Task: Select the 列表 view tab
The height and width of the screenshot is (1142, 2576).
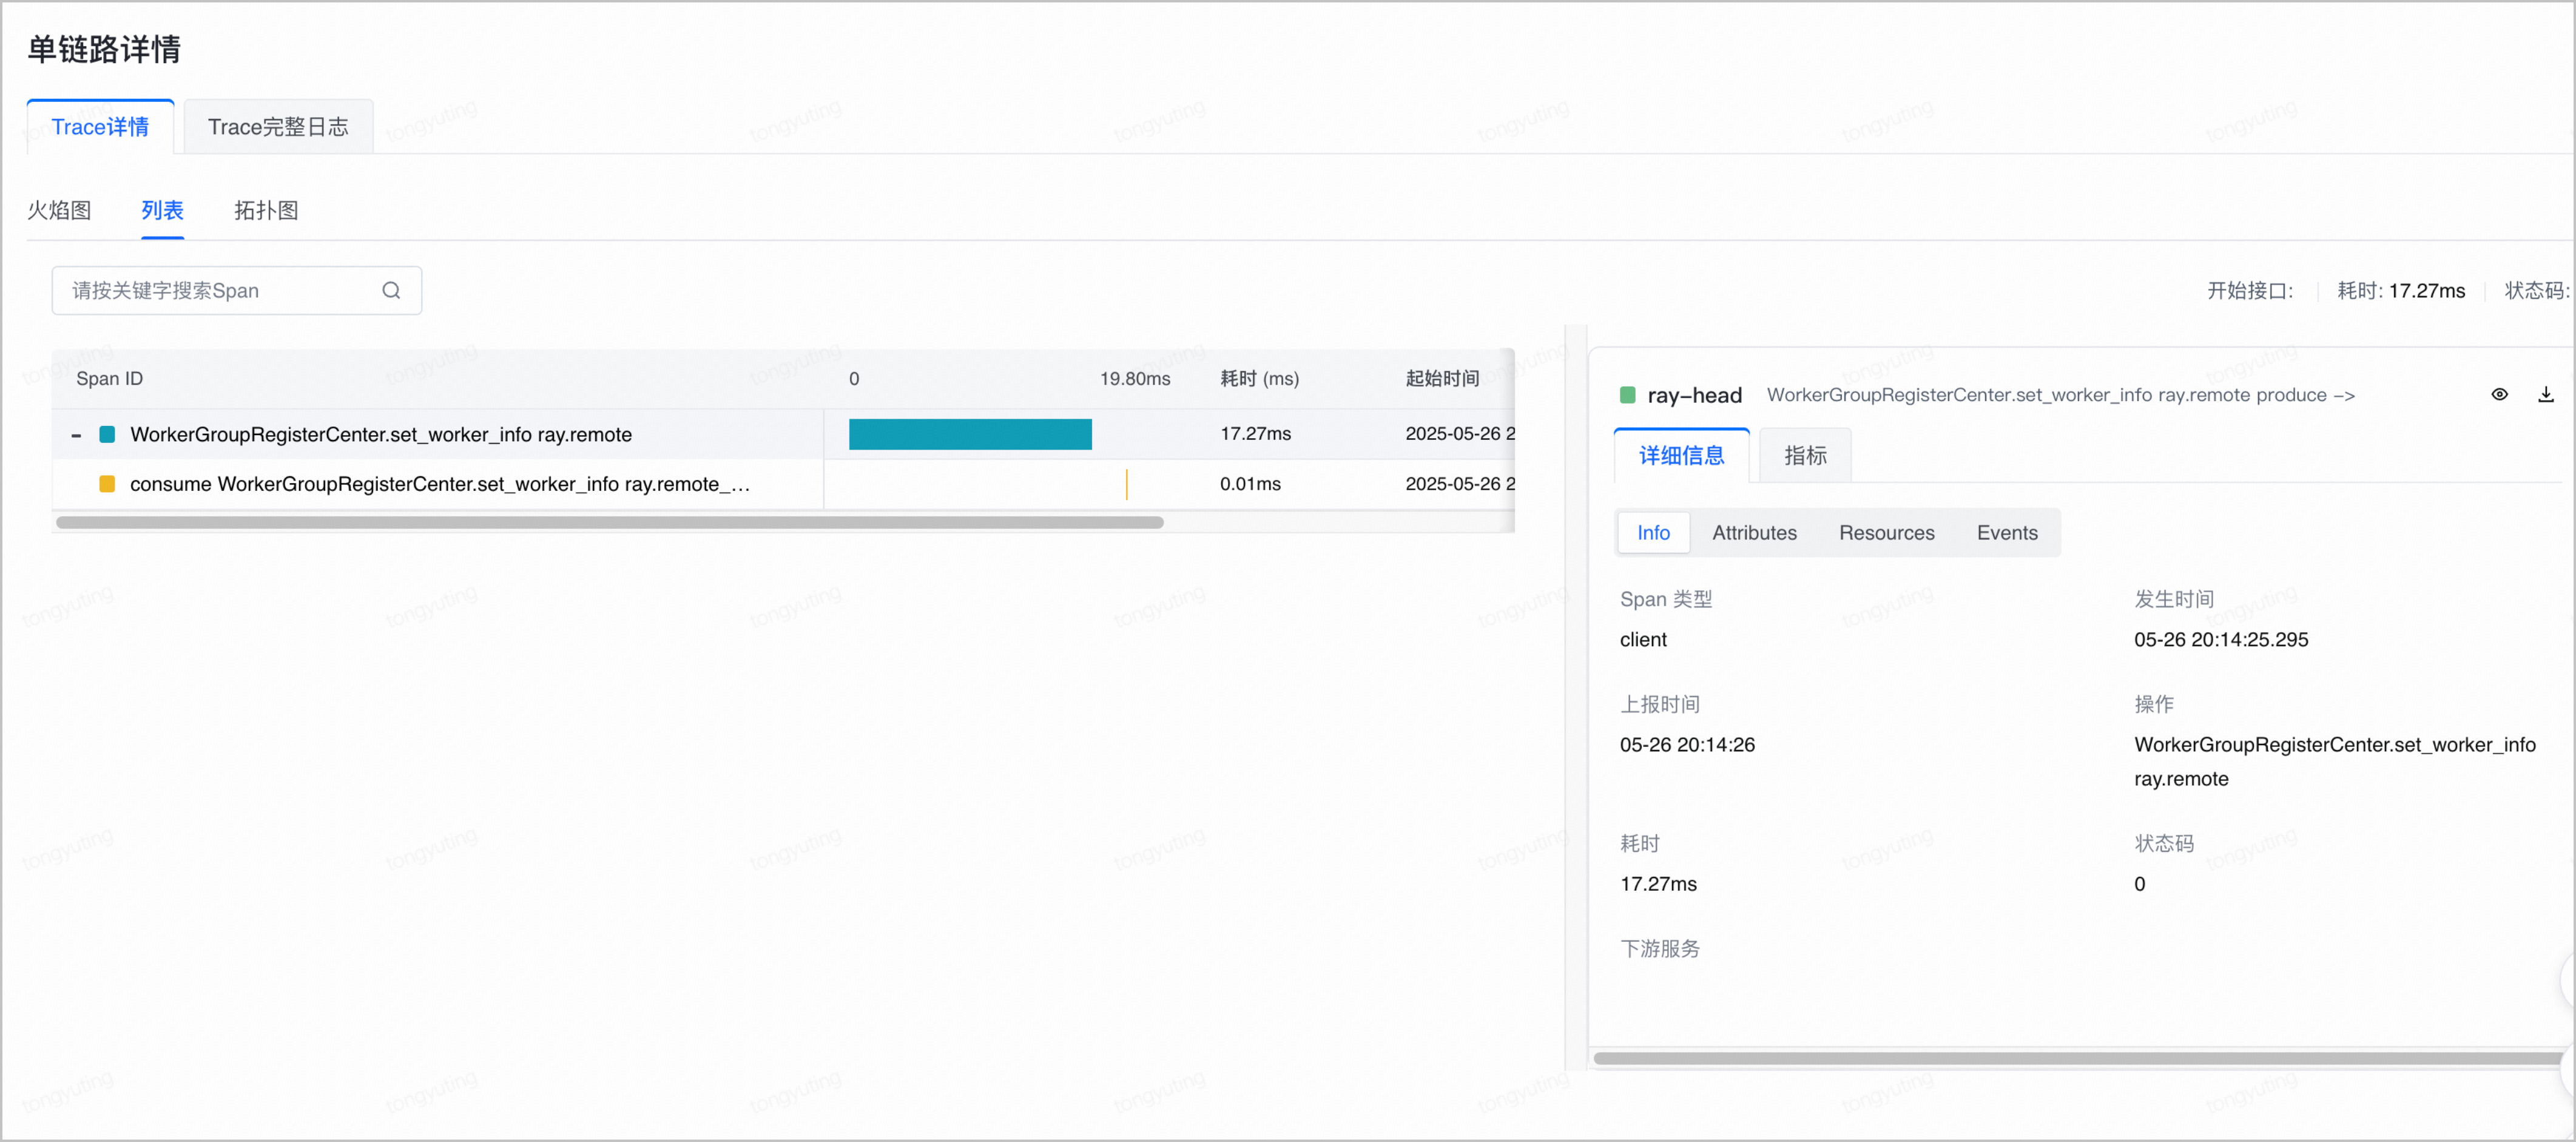Action: (x=162, y=210)
